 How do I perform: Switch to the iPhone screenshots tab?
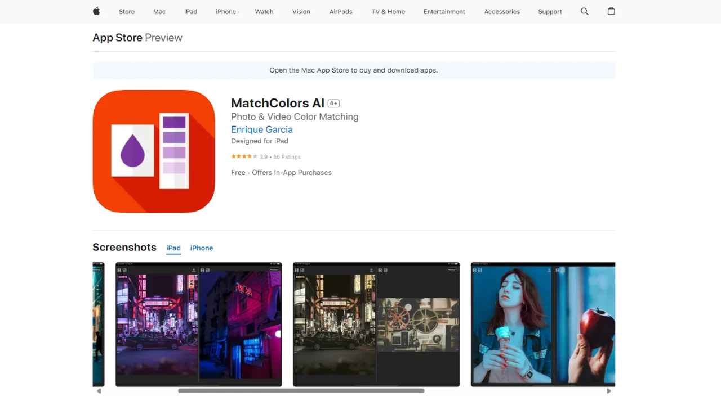coord(201,248)
